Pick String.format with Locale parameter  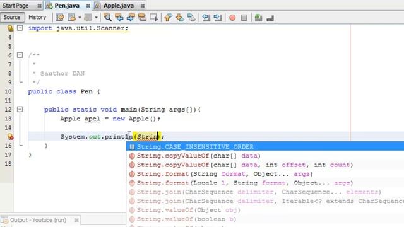pos(265,183)
